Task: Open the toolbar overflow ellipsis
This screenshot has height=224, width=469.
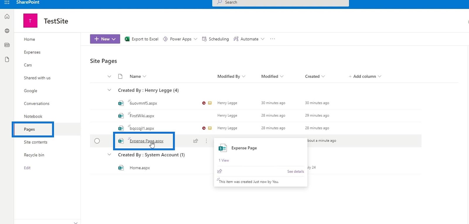Action: tap(273, 39)
